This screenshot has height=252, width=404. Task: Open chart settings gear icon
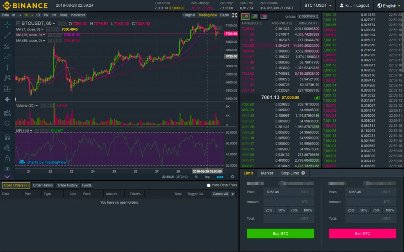point(232,177)
